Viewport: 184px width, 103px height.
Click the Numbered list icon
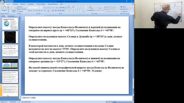[57, 8]
